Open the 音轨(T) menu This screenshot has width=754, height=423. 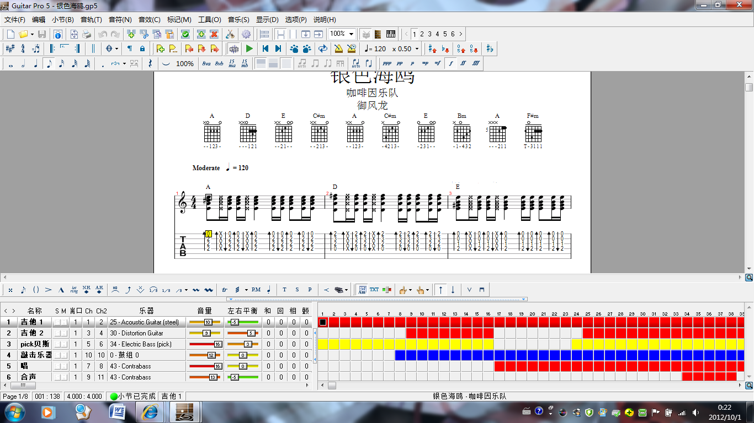point(92,19)
